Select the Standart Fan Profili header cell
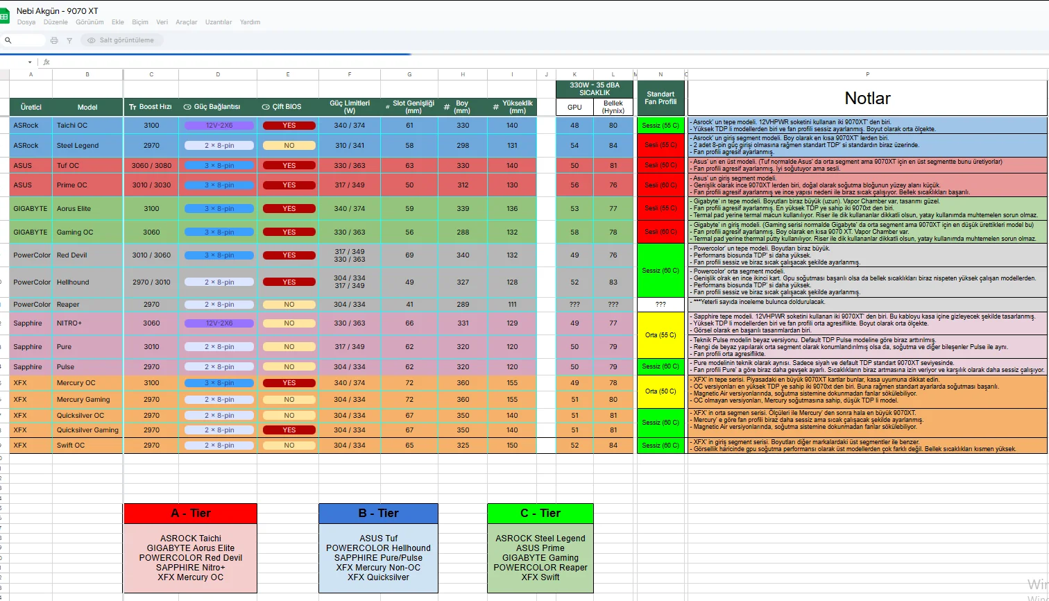1049x601 pixels. click(x=660, y=98)
